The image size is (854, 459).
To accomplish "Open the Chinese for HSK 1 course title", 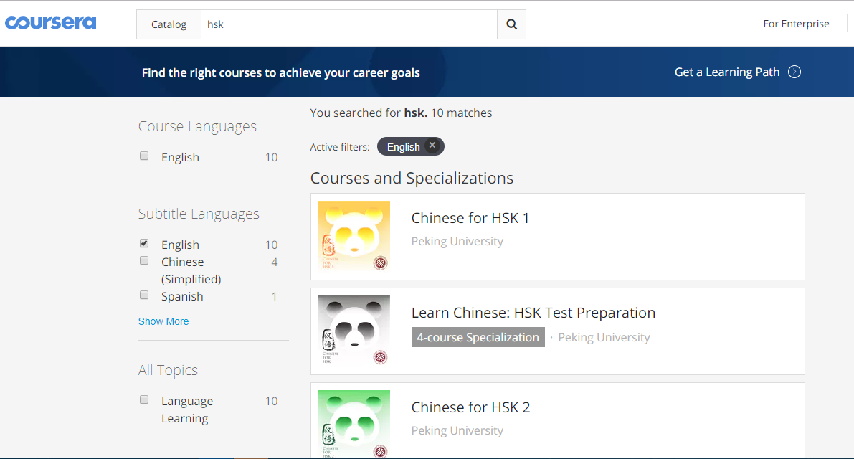I will (470, 218).
